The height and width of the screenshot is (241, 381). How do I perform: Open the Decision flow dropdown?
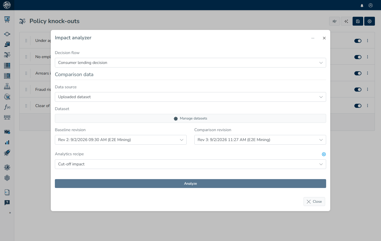click(x=190, y=63)
